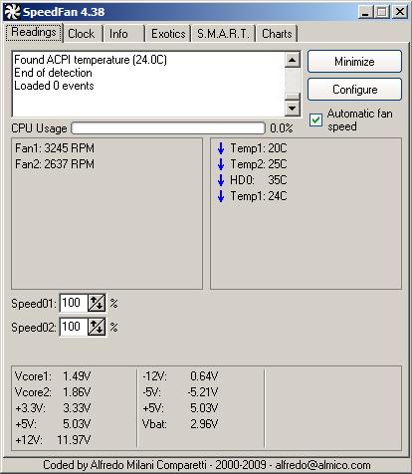Viewport: 412px width, 474px height.
Task: Click the Speed02 percentage input field
Action: pyautogui.click(x=74, y=327)
